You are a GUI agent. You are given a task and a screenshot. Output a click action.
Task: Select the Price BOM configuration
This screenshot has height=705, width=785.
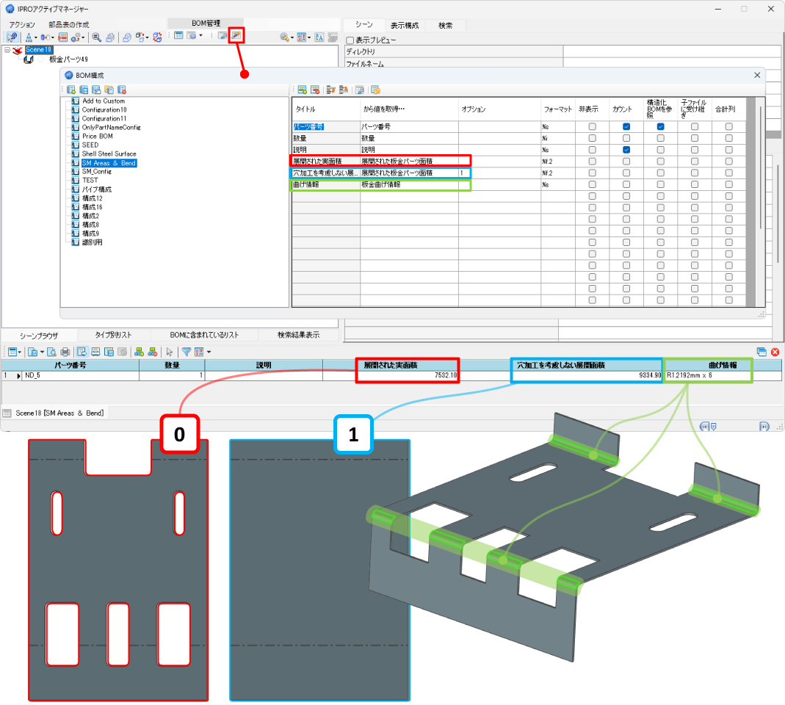tap(97, 136)
